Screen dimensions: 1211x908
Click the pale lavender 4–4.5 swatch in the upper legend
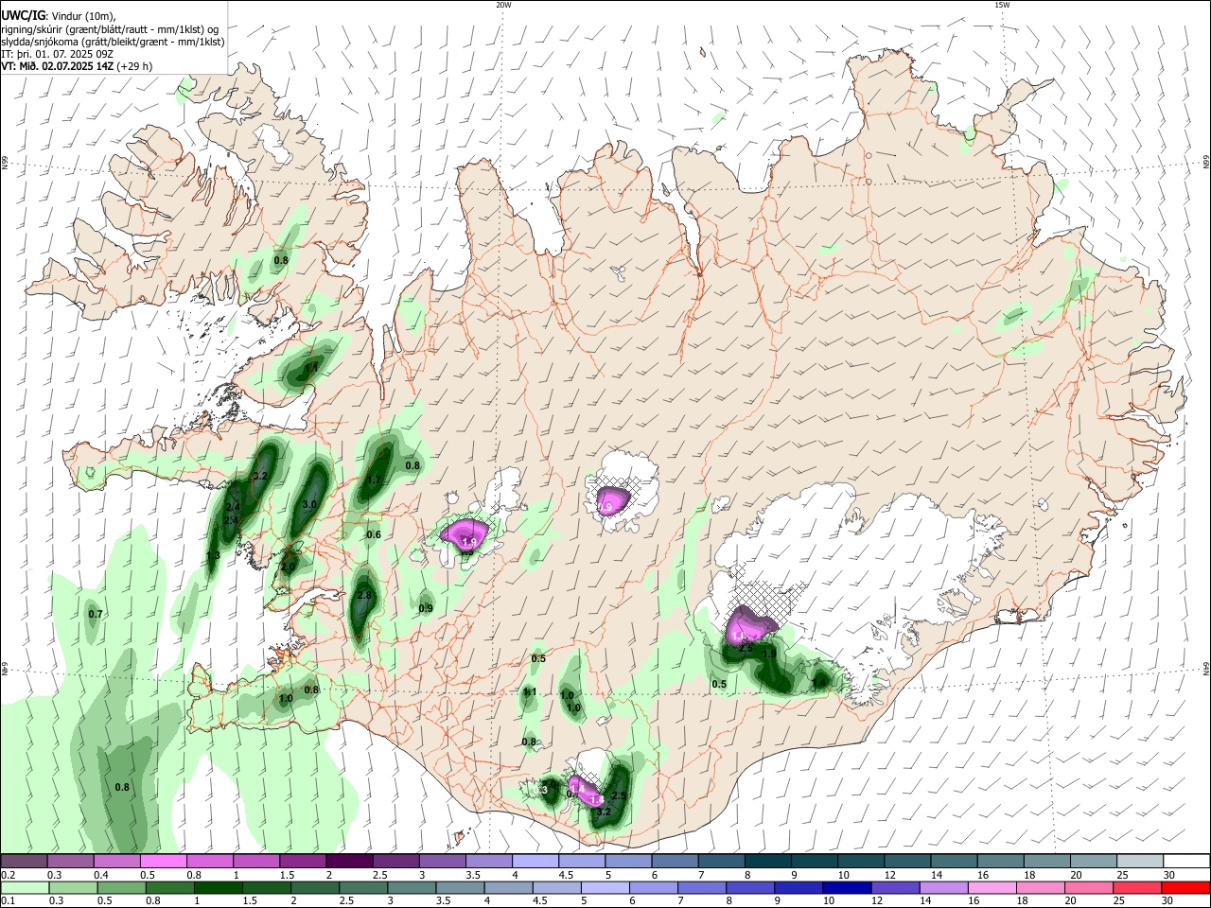tap(535, 862)
